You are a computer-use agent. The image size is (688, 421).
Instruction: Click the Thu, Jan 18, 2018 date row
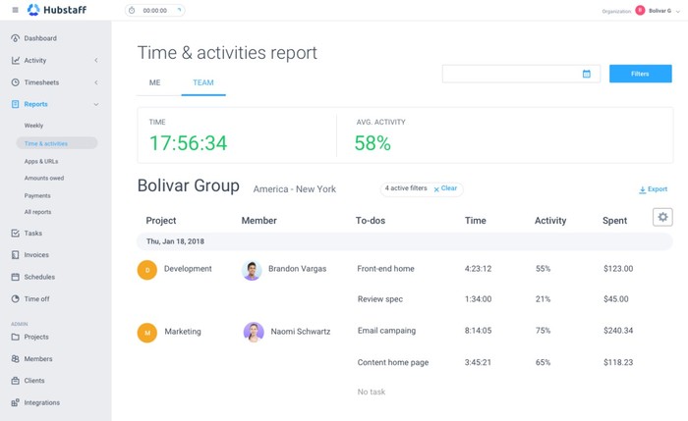coord(405,241)
